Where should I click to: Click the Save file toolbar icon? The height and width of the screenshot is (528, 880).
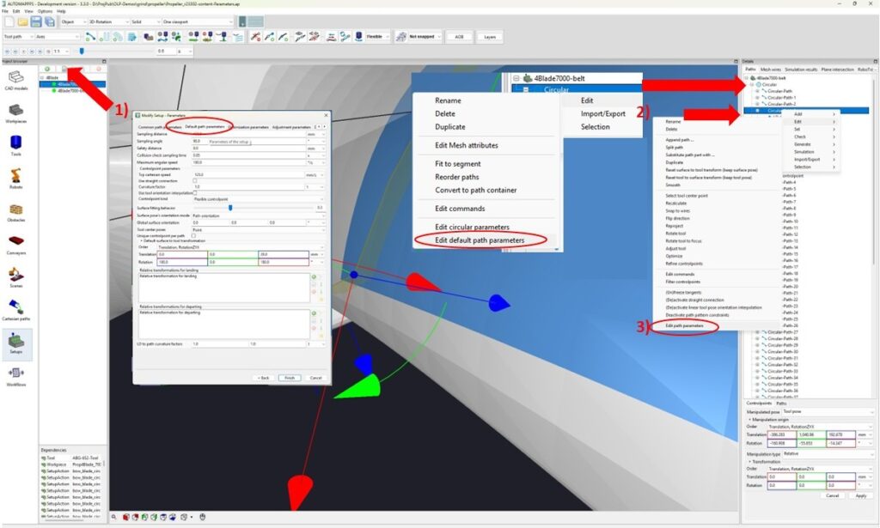pos(36,21)
